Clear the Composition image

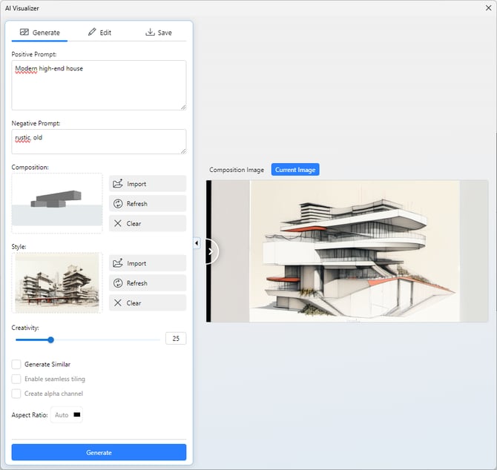pyautogui.click(x=147, y=223)
